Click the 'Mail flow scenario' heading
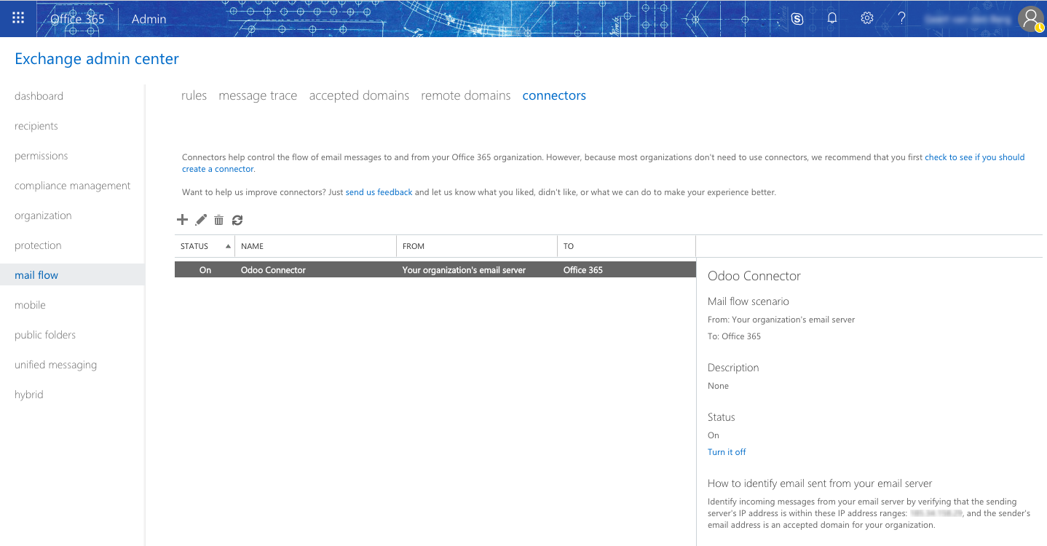 pyautogui.click(x=748, y=301)
